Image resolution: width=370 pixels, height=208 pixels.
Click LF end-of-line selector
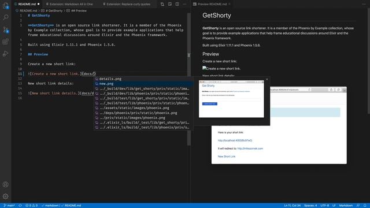[x=334, y=206]
